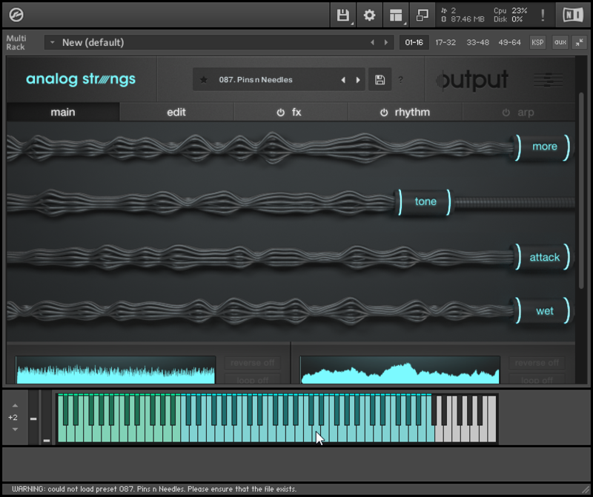Image resolution: width=593 pixels, height=497 pixels.
Task: Open the fx tab
Action: [x=296, y=113]
